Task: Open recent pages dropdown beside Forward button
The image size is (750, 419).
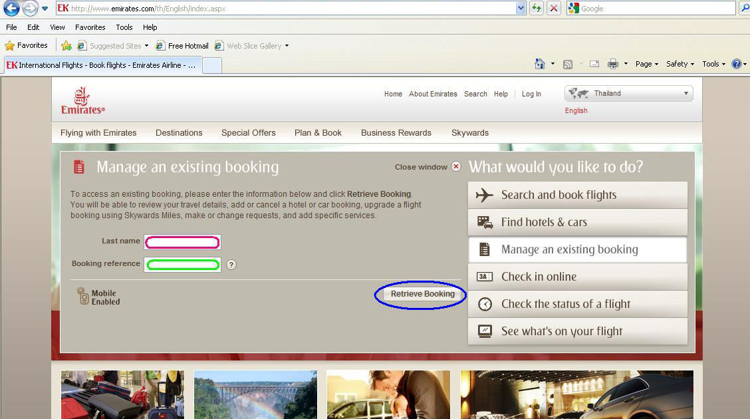Action: pyautogui.click(x=45, y=9)
